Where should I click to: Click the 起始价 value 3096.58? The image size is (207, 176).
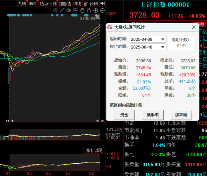[x=143, y=61]
